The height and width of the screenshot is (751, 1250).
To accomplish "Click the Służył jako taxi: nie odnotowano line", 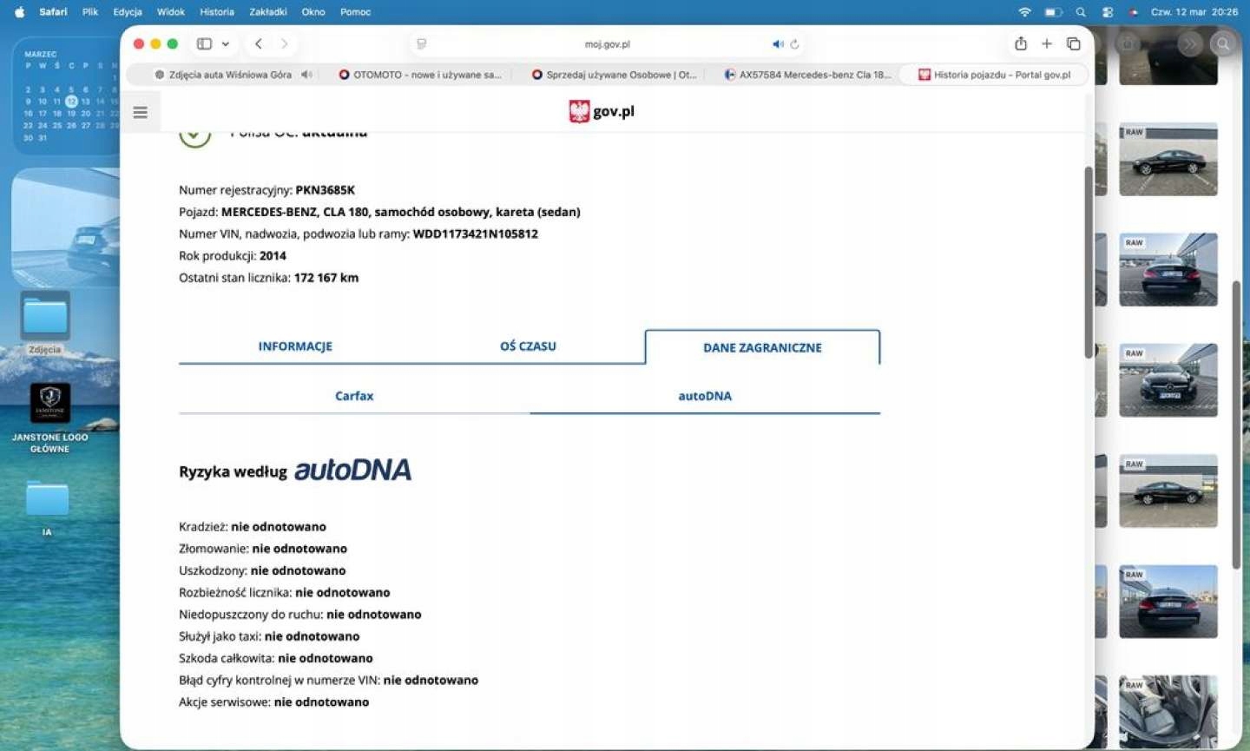I will coord(269,636).
